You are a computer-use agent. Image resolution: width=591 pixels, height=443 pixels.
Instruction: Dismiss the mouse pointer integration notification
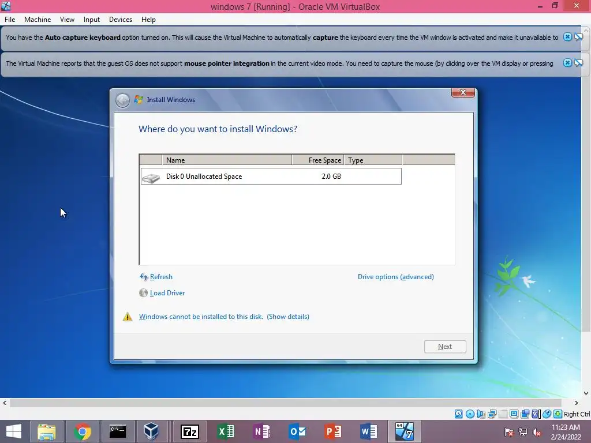567,63
